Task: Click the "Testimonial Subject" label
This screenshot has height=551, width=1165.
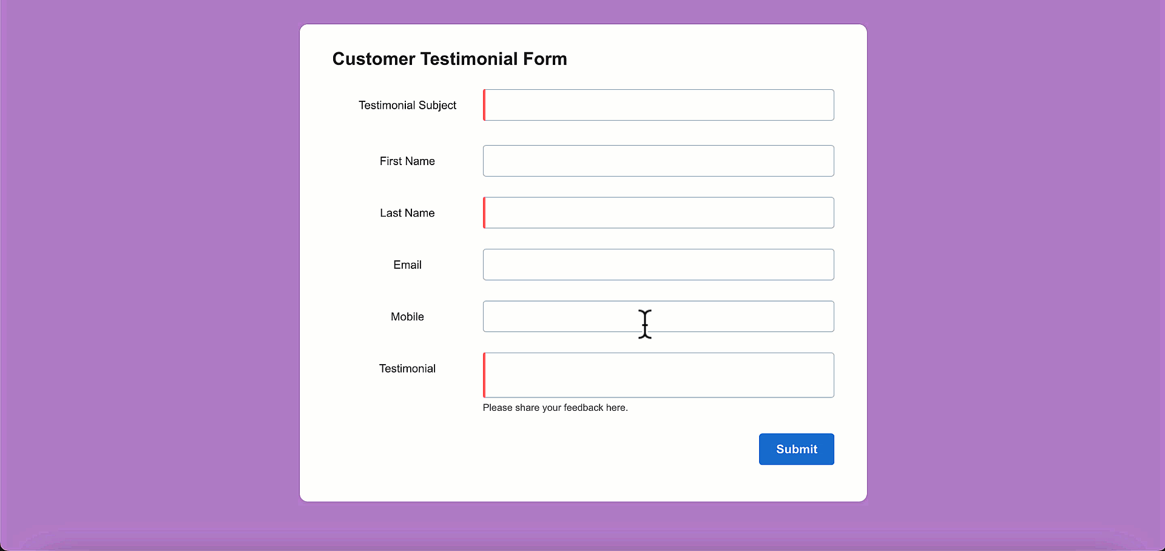Action: tap(407, 105)
